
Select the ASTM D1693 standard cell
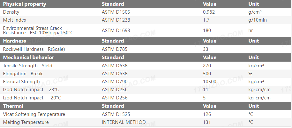click(x=116, y=30)
